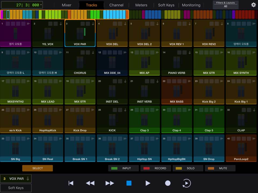Click down arrow icon on YG_VOX tile
Screen dimensions: 258x193
click(61, 24)
